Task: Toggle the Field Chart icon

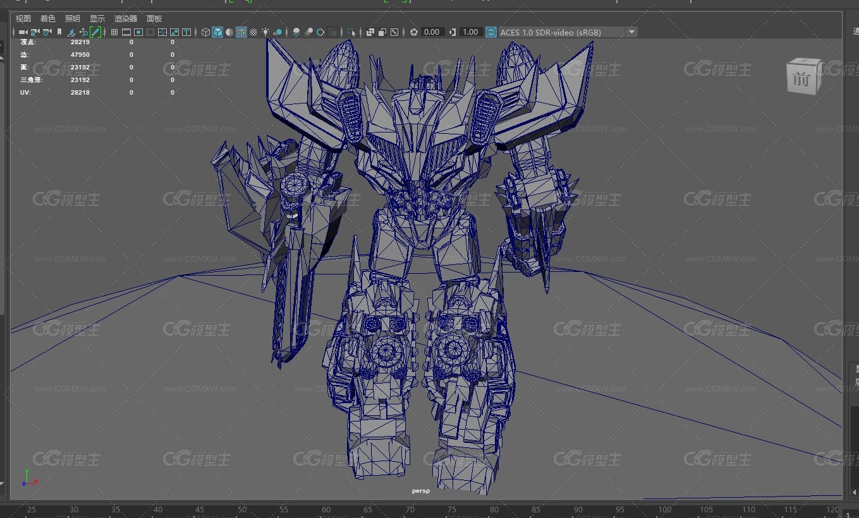Action: [162, 32]
